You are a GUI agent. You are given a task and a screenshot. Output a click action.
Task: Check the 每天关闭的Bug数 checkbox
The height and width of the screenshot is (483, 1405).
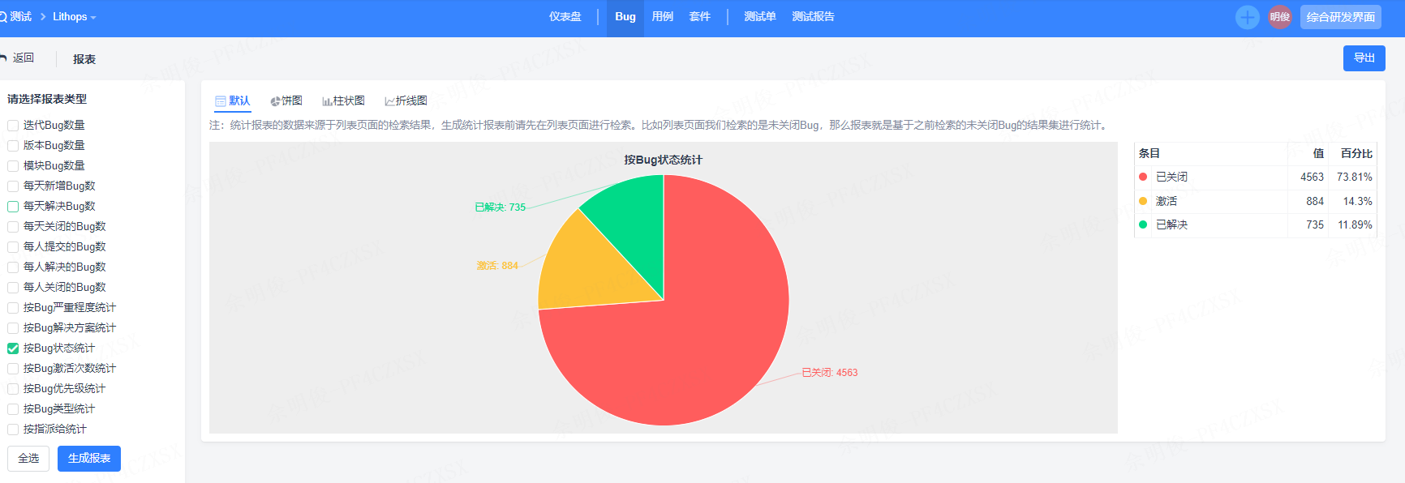click(13, 227)
